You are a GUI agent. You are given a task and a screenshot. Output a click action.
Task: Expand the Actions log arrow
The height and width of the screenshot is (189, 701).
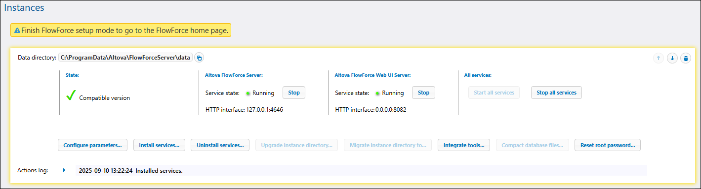[64, 170]
